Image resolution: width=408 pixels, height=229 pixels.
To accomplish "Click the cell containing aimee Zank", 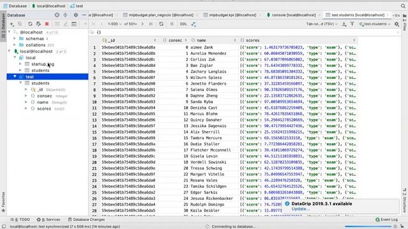I will [x=214, y=47].
